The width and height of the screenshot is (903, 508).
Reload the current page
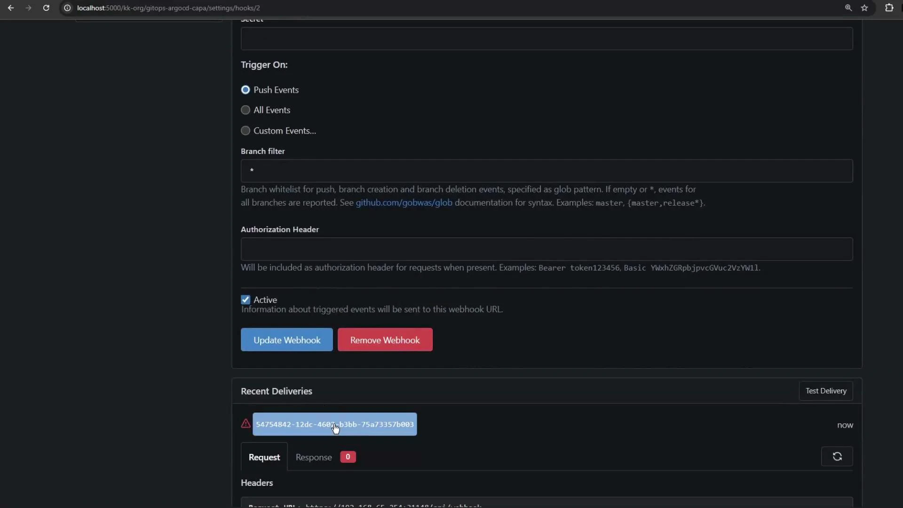[46, 8]
